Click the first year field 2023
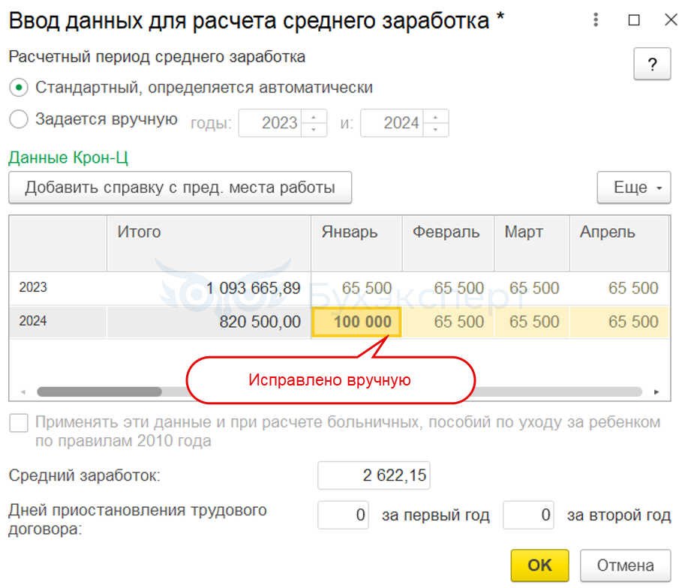 (x=270, y=123)
